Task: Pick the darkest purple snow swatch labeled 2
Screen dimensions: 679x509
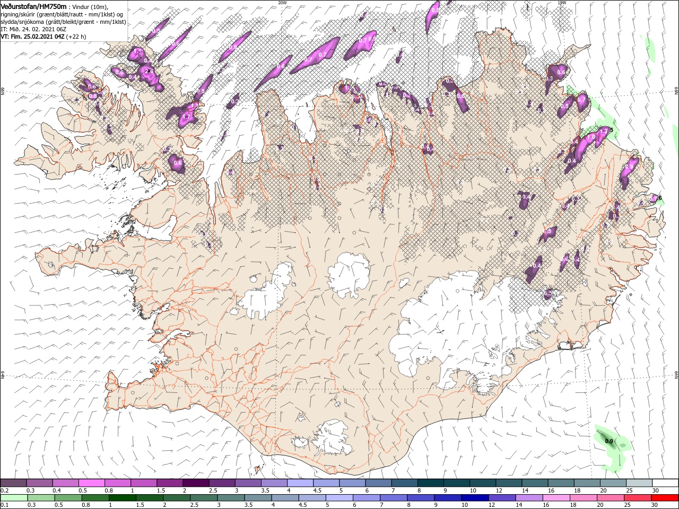Action: point(196,483)
